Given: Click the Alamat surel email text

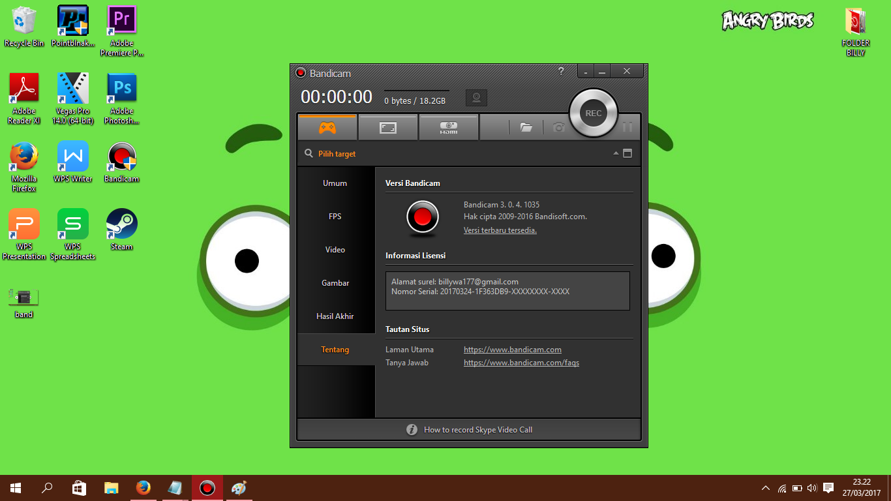Looking at the screenshot, I should 455,282.
